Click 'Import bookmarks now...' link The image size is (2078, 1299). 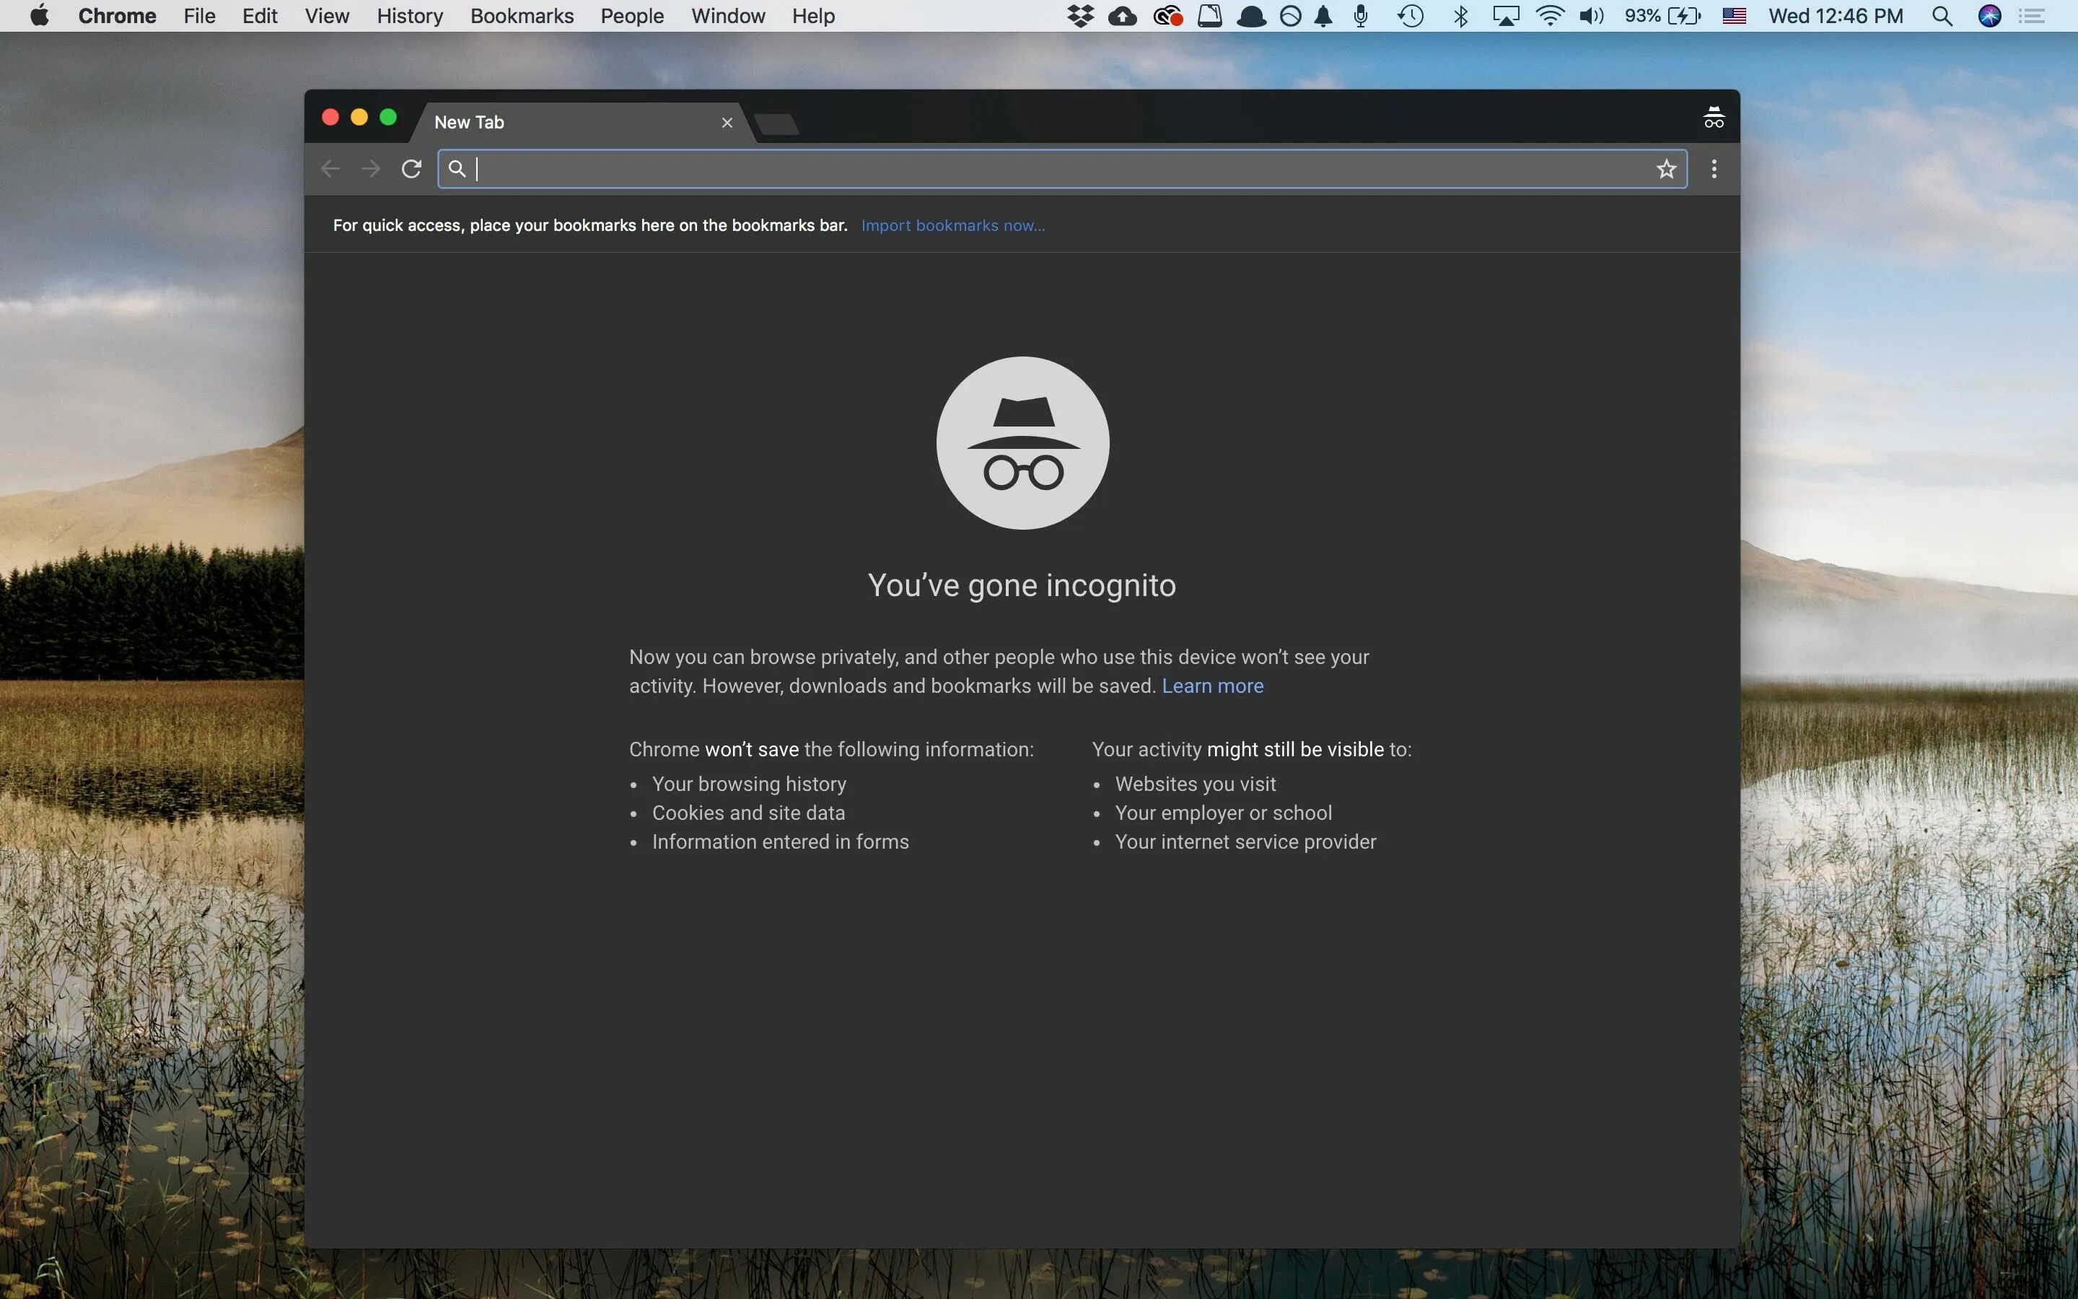click(953, 224)
